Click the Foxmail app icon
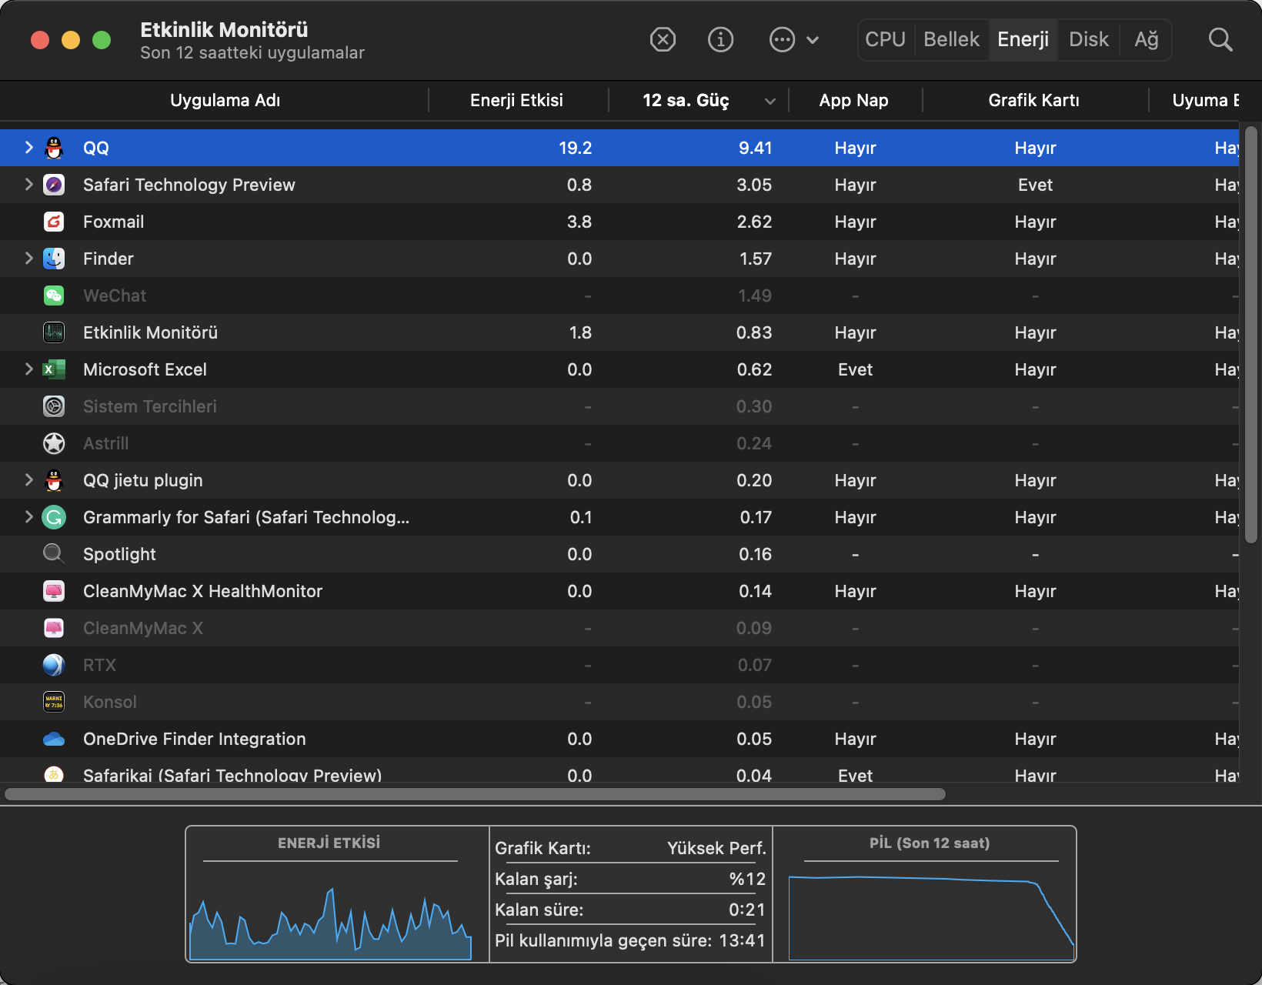 pos(54,222)
